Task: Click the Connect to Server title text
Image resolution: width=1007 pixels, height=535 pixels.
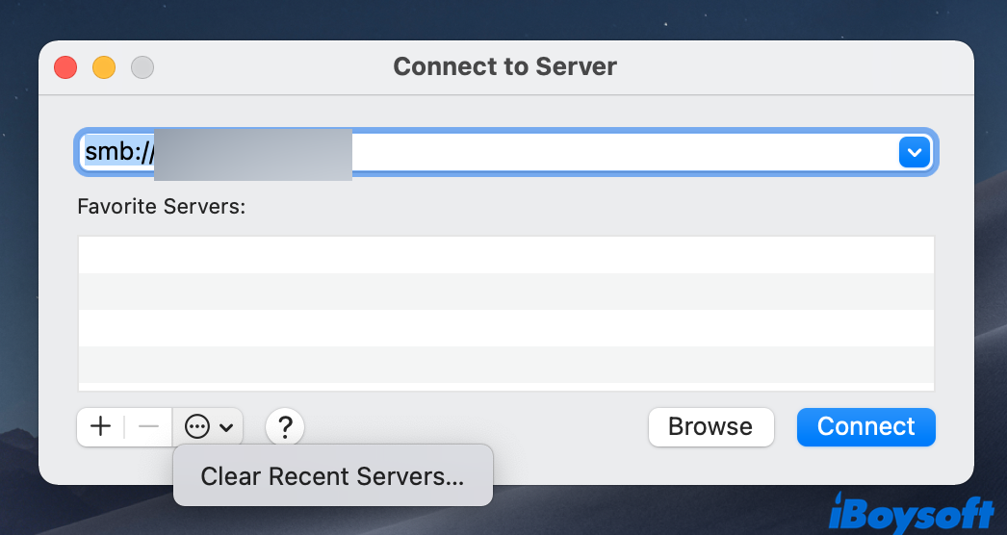Action: click(504, 67)
